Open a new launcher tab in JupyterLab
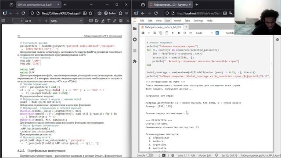This screenshot has width=281, height=158. tap(186, 27)
